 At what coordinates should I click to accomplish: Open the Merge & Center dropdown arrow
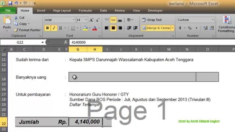pyautogui.click(x=173, y=28)
